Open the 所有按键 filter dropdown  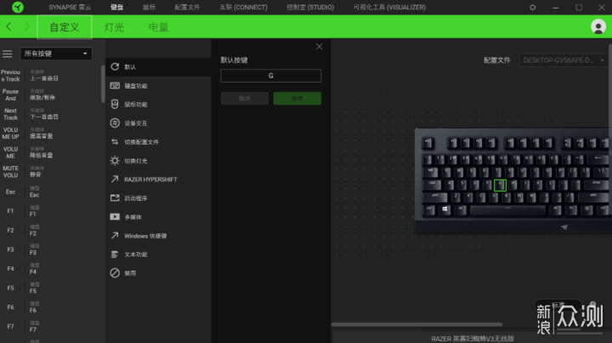[x=56, y=54]
